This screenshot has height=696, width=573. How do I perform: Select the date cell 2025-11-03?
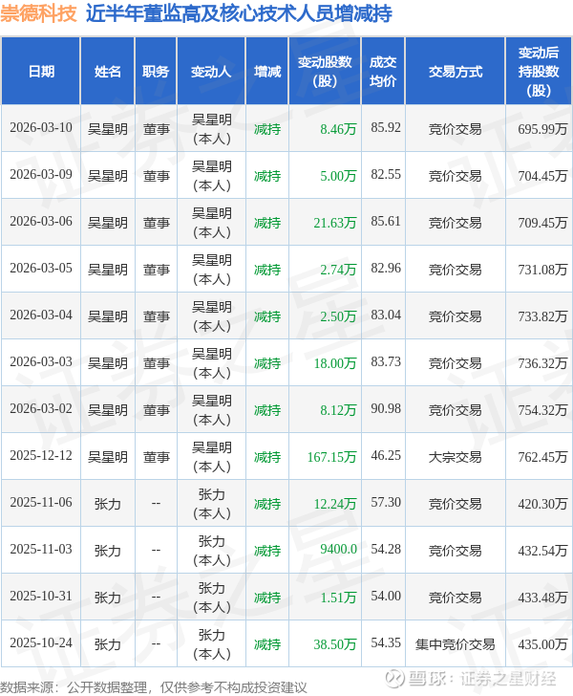pos(41,550)
